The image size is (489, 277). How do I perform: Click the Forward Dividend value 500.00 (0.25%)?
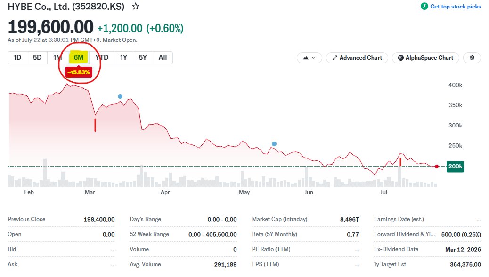(461, 234)
